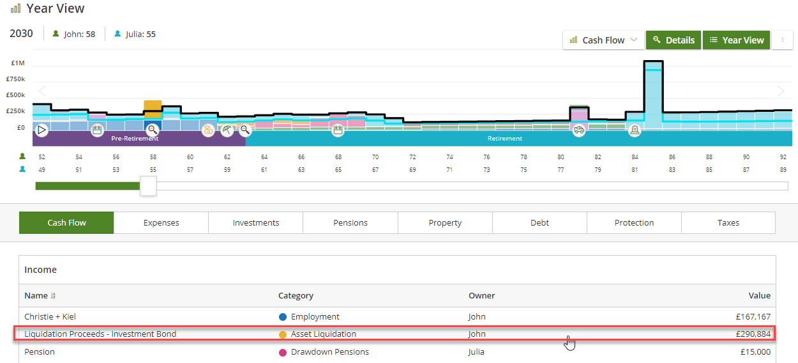The height and width of the screenshot is (363, 798).
Task: Switch to the Taxes tab
Action: point(728,222)
